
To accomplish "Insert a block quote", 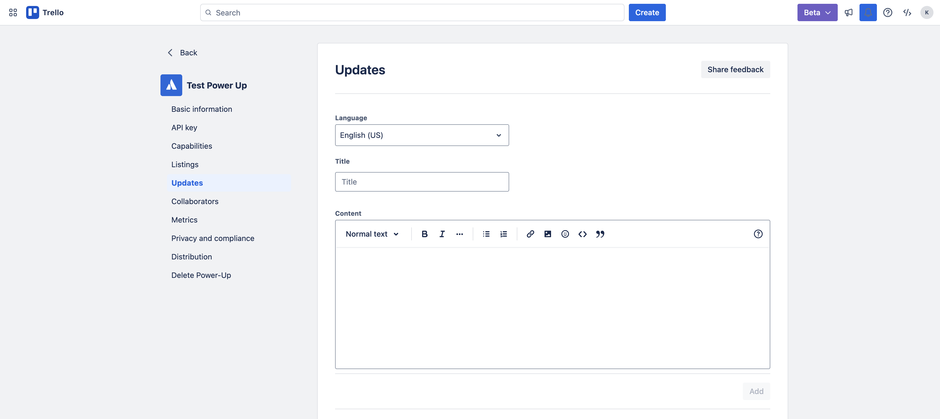I will point(600,234).
